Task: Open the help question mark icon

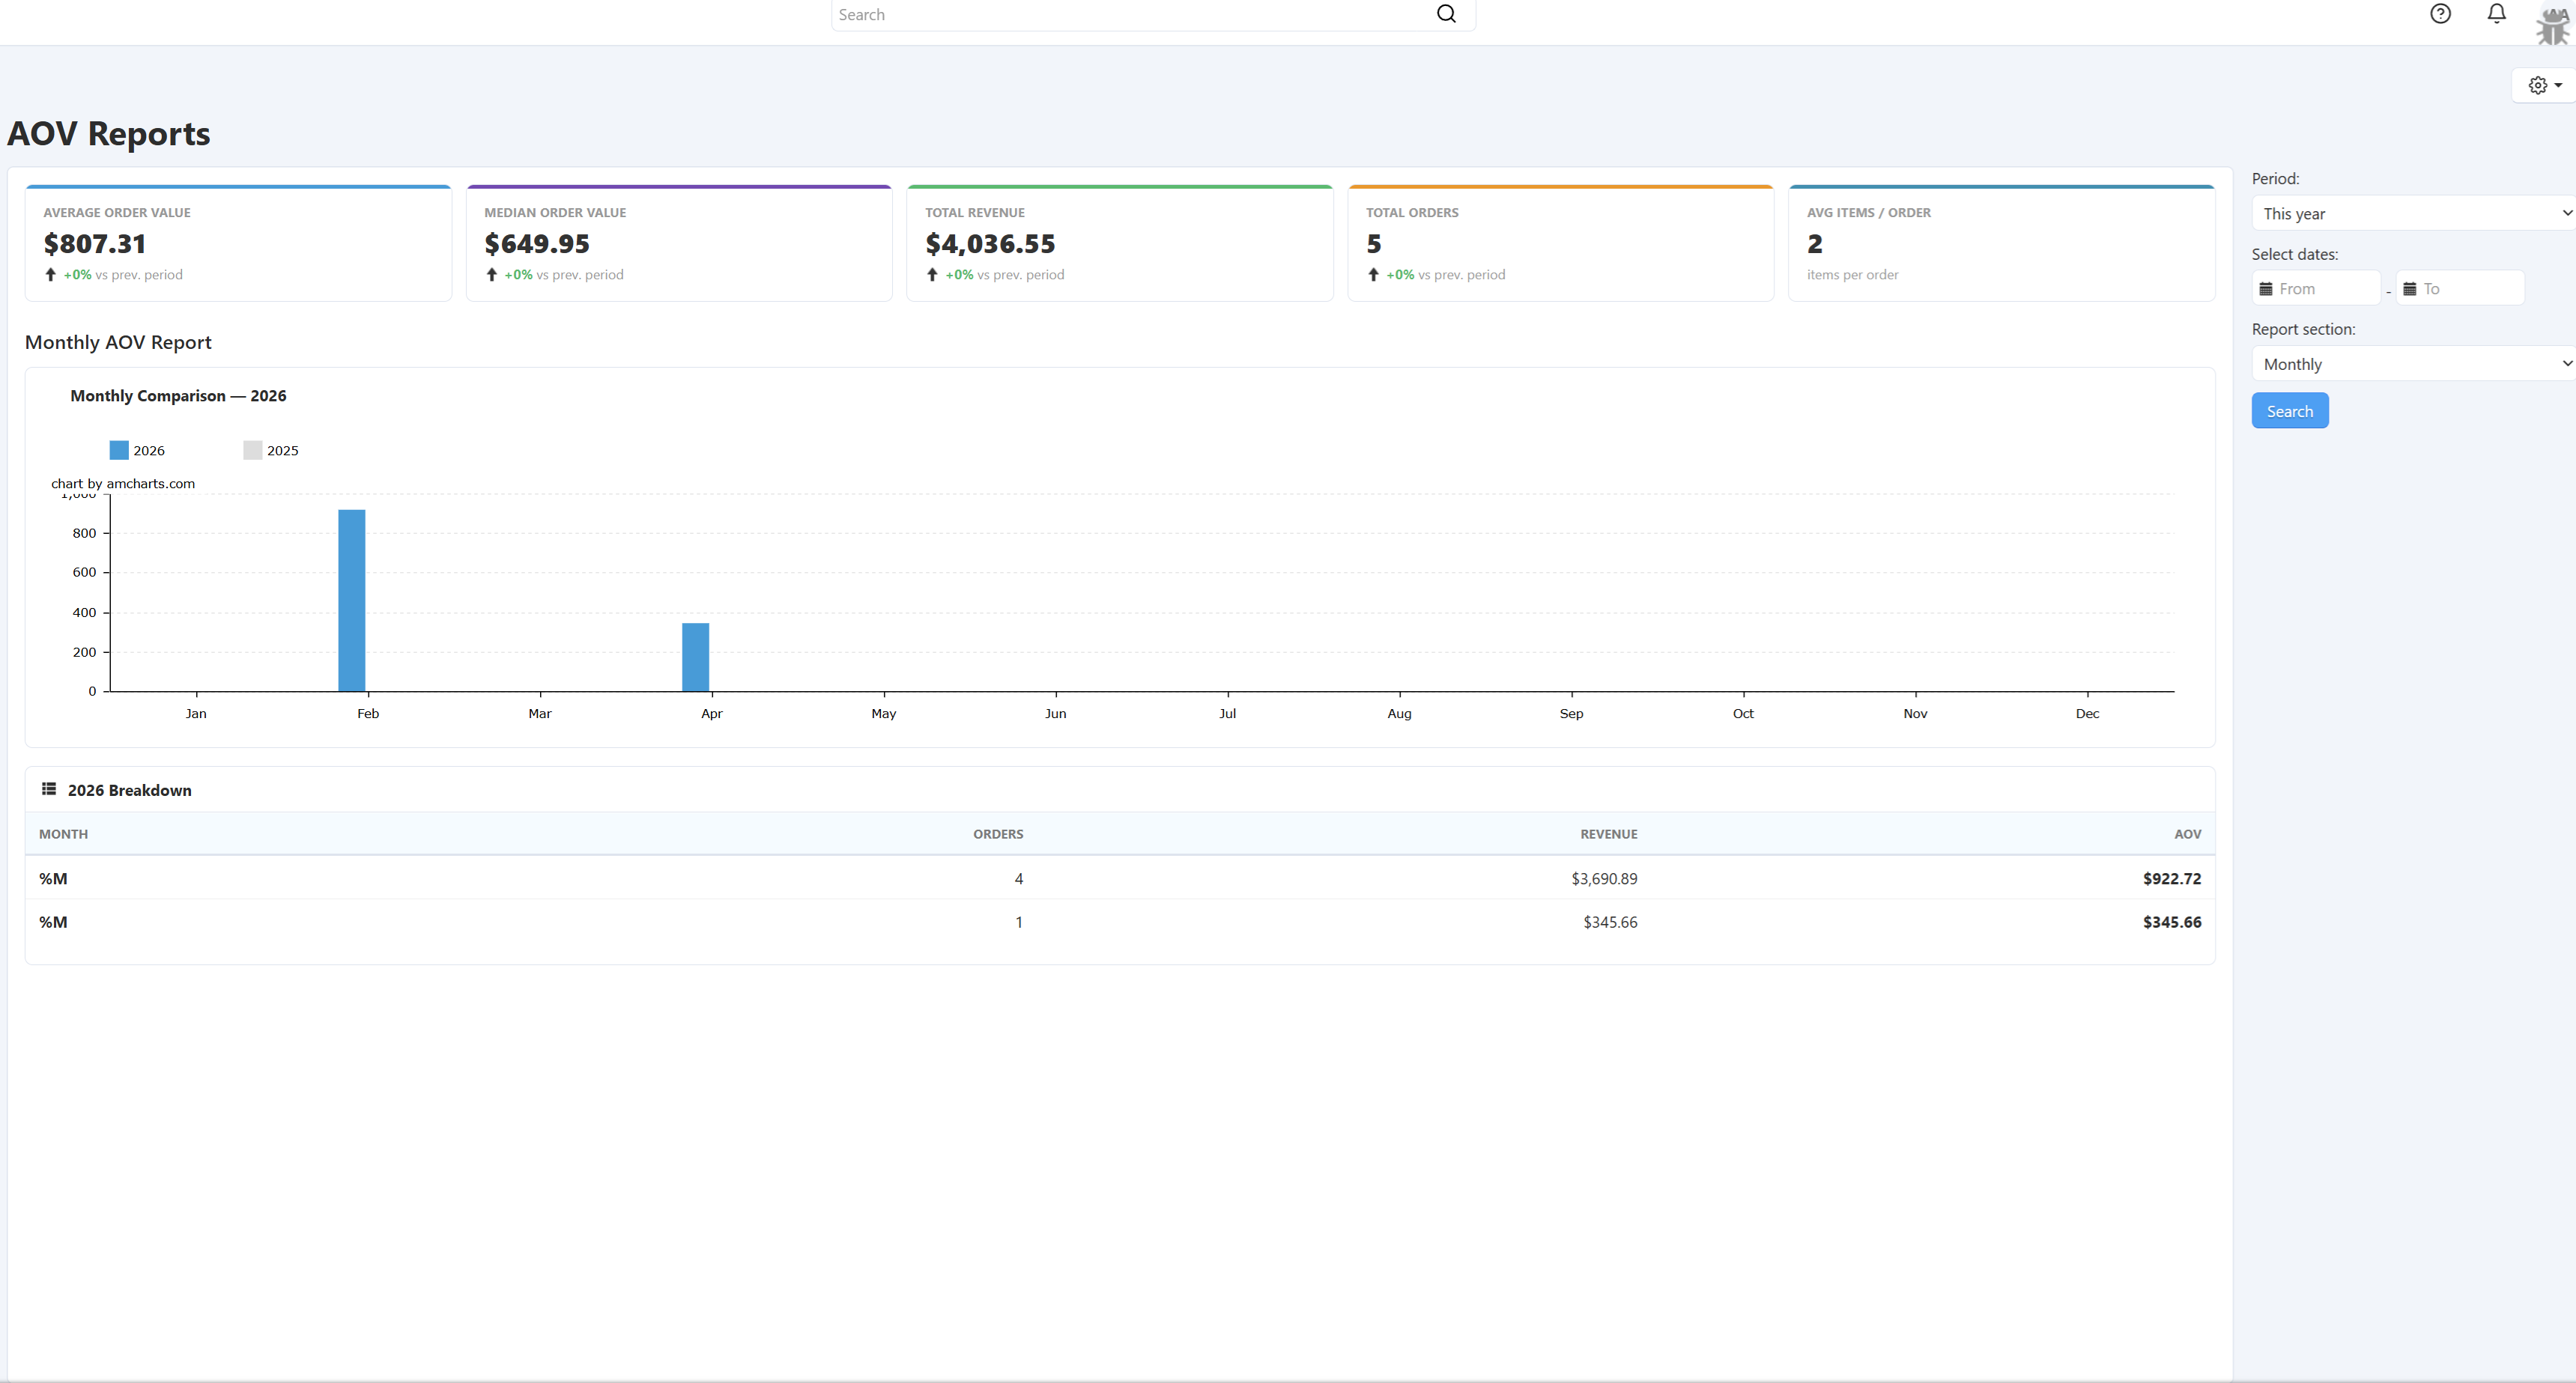Action: (2440, 14)
